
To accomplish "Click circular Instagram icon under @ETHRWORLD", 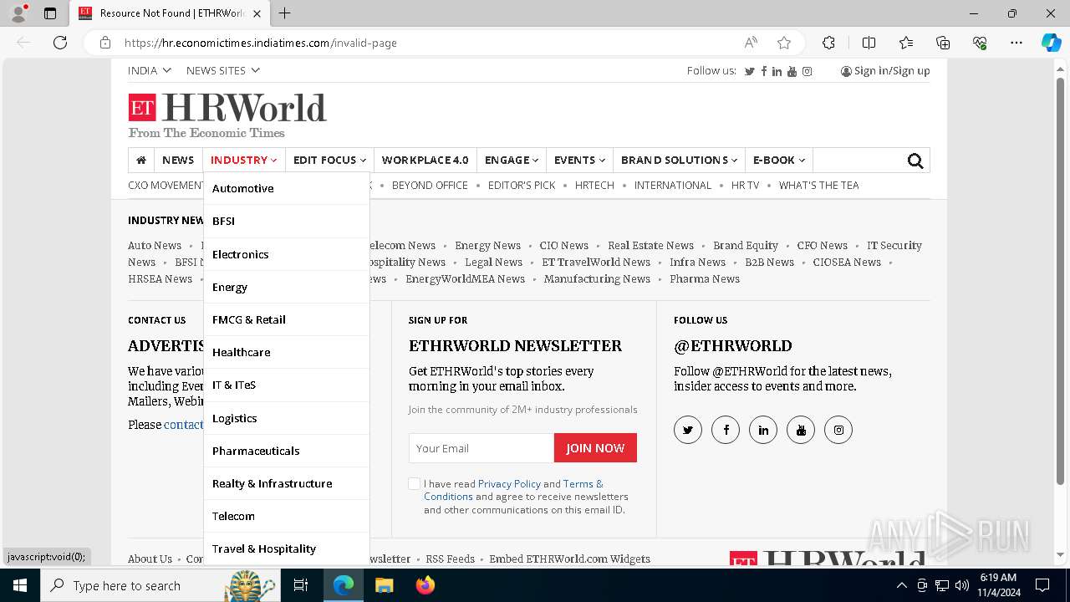I will click(x=838, y=430).
